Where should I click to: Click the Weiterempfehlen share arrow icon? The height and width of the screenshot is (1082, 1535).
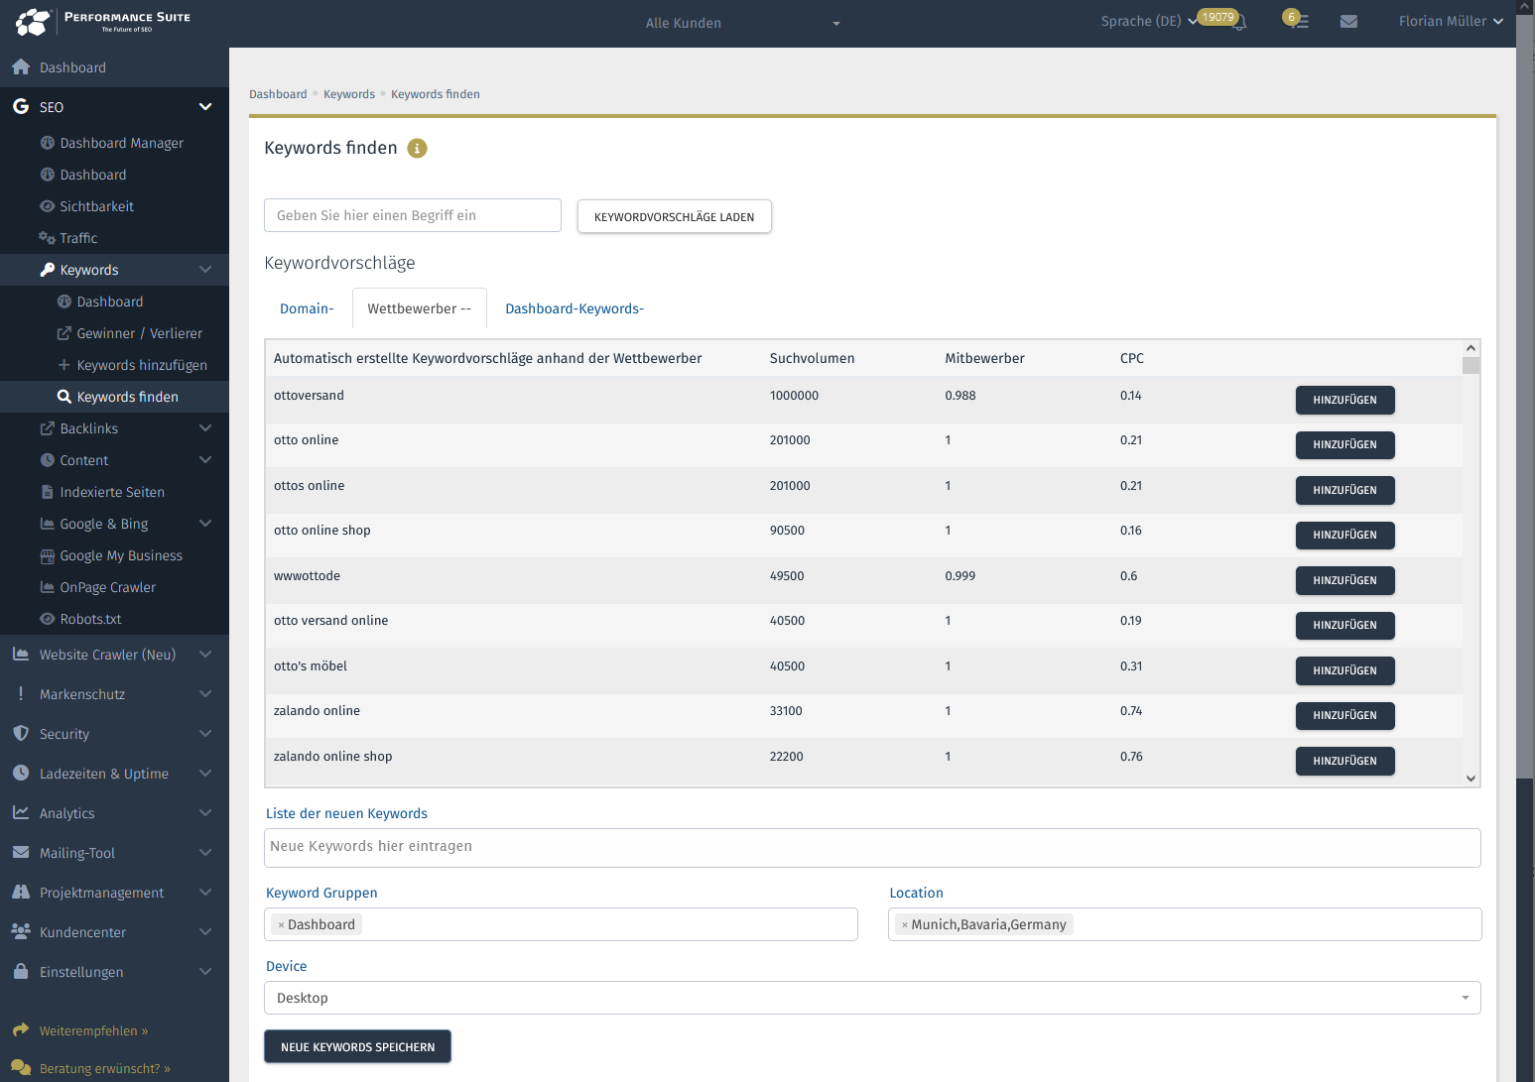[x=21, y=1030]
